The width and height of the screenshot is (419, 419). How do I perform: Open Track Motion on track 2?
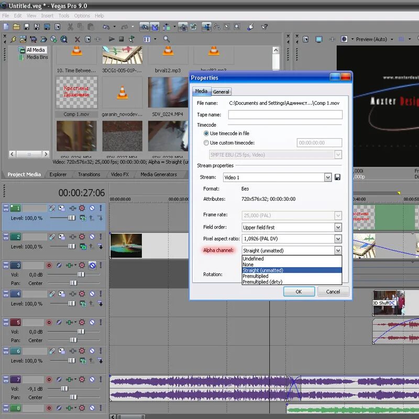62,237
